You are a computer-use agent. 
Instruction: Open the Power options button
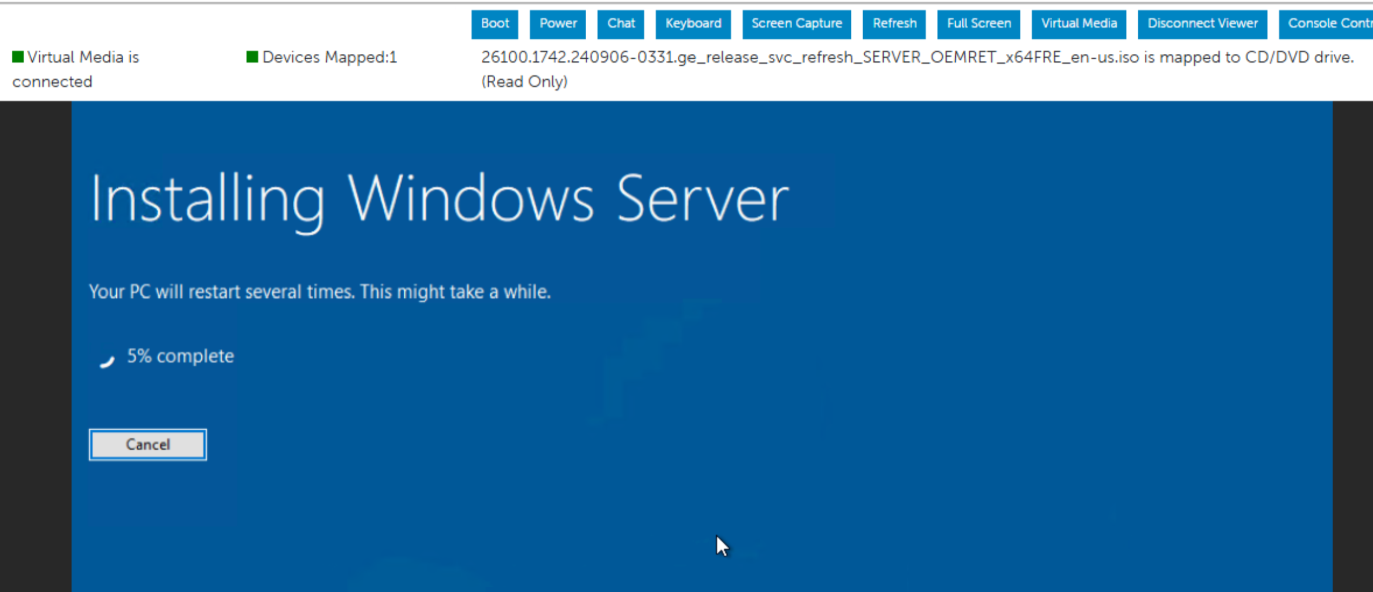coord(558,24)
